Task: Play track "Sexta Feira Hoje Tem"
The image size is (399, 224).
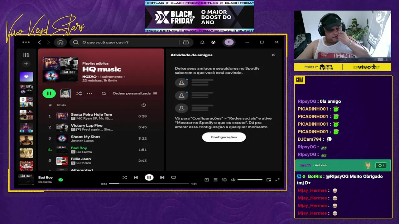Action: [x=99, y=116]
